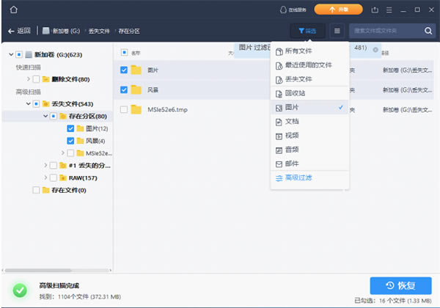Select 视频 in the filter menu

(x=292, y=136)
